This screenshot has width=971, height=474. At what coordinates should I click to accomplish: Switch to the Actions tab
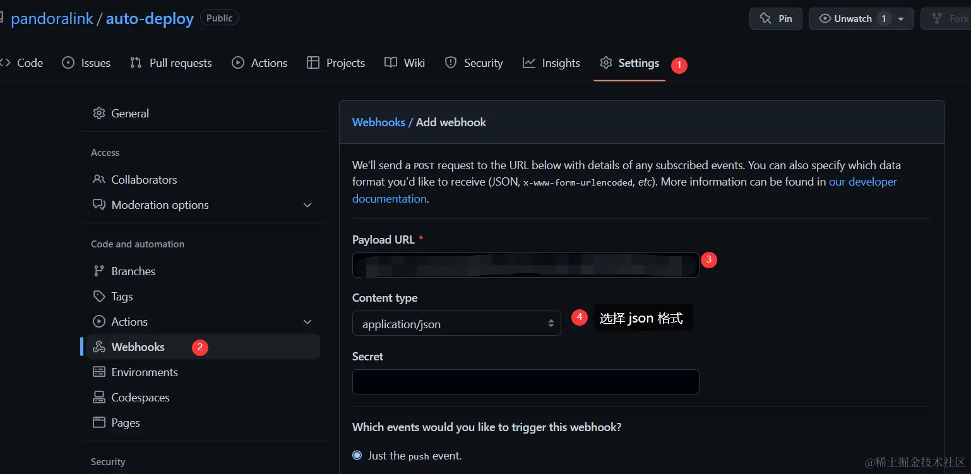259,63
